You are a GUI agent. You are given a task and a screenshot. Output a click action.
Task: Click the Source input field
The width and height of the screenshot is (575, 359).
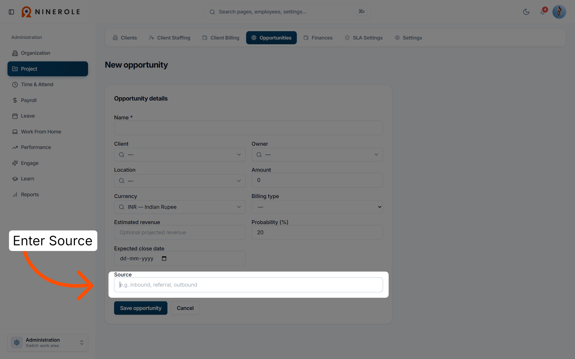pos(248,285)
